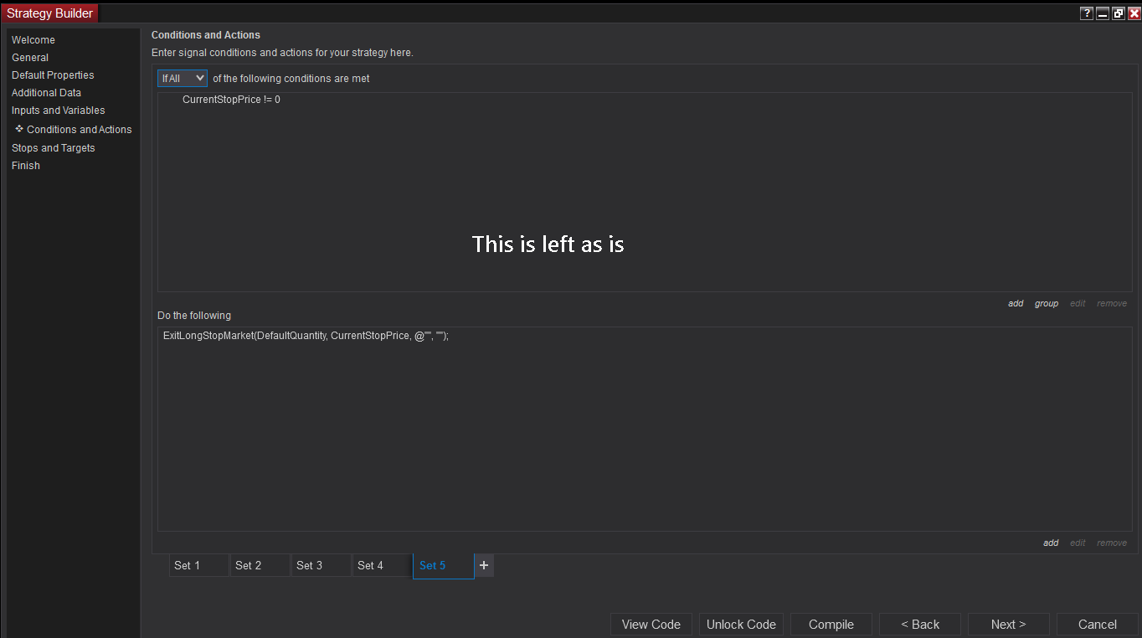Click 'remove' link under conditions list
This screenshot has width=1142, height=638.
tap(1112, 304)
